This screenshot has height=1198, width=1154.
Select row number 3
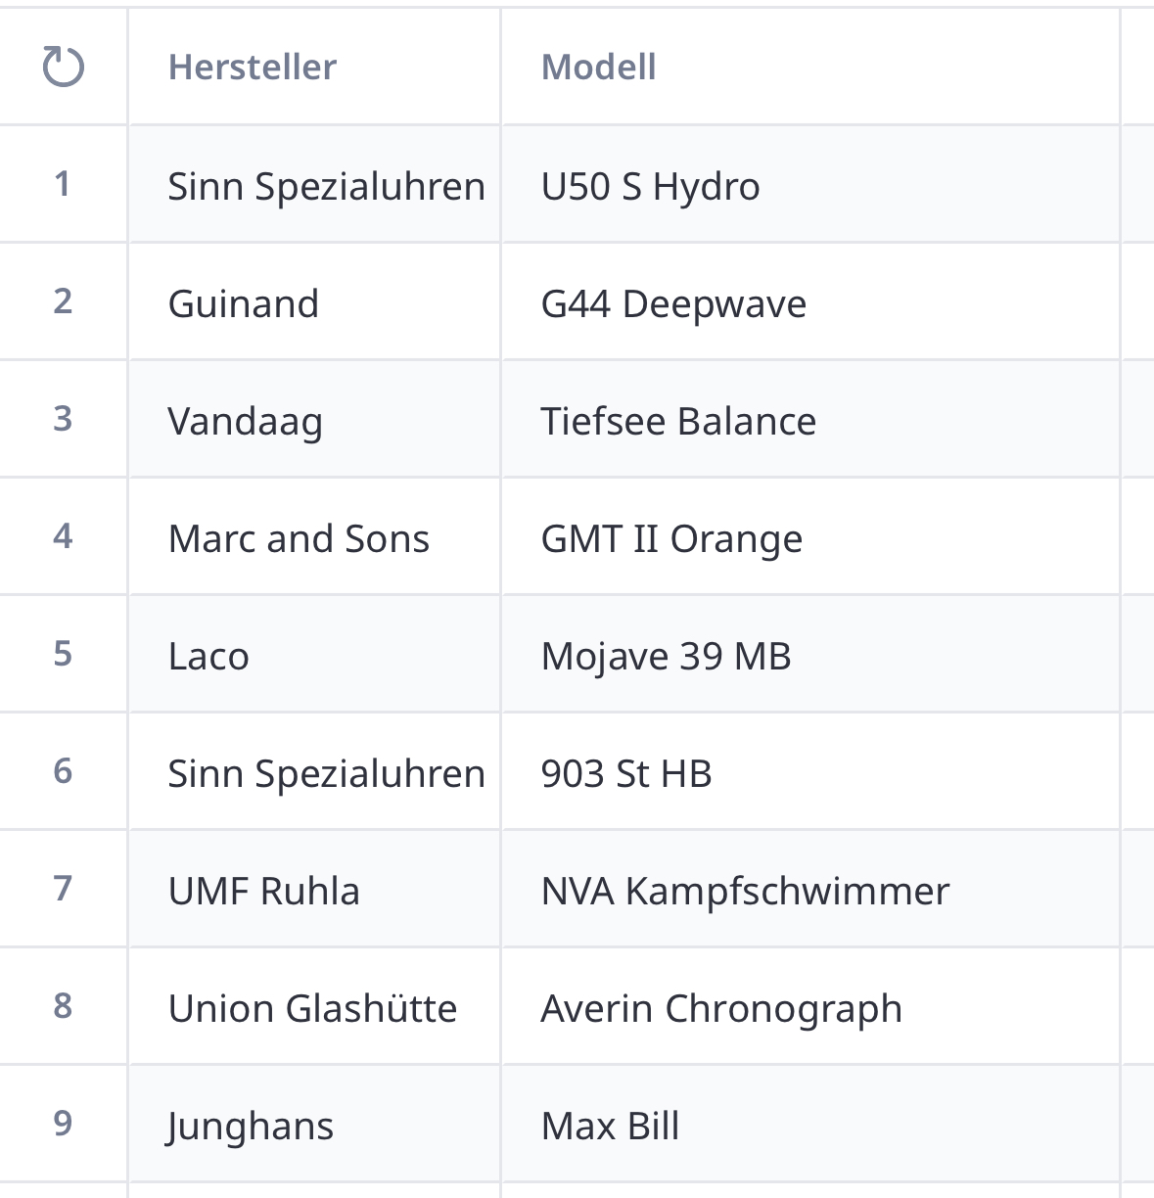coord(63,419)
